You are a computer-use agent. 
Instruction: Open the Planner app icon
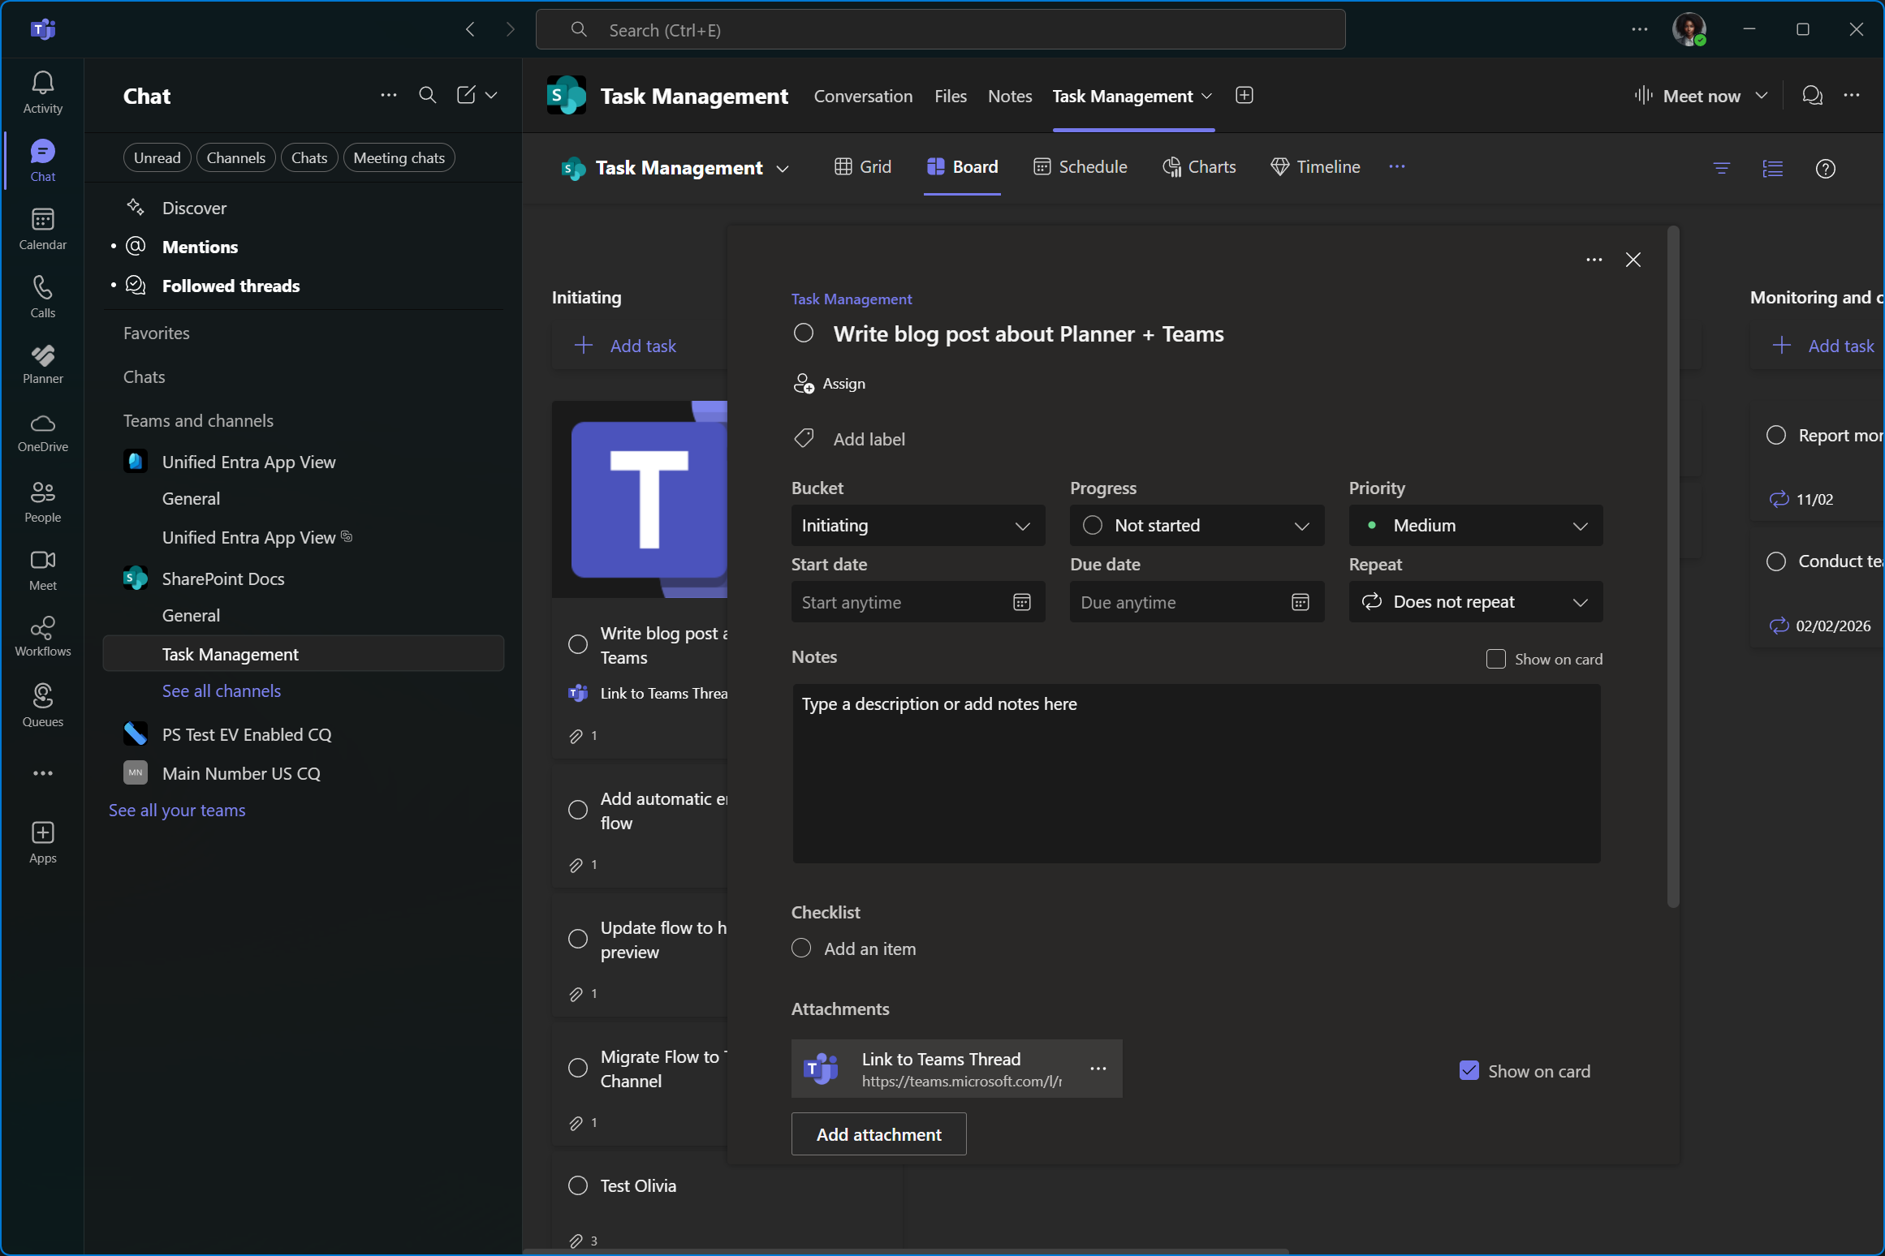pos(42,355)
